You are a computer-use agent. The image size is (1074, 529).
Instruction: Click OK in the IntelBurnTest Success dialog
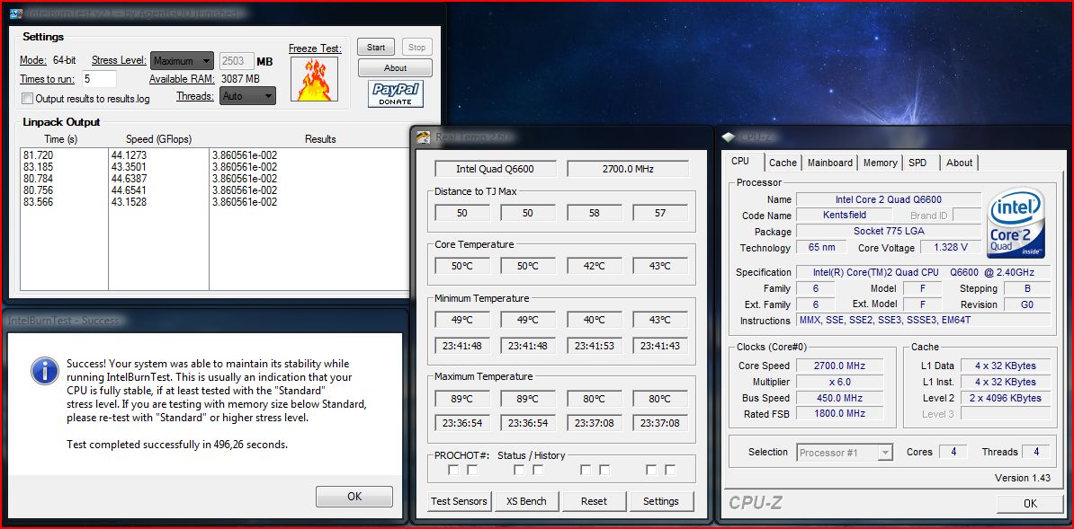[x=354, y=496]
